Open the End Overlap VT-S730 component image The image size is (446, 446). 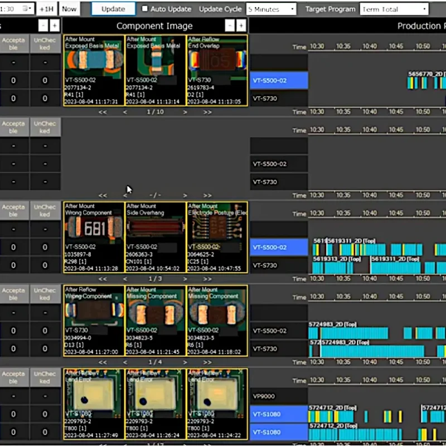click(x=217, y=70)
